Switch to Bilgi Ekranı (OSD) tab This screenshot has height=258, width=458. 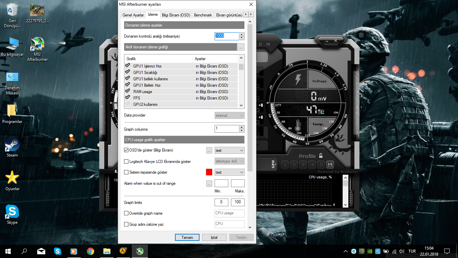pyautogui.click(x=176, y=15)
